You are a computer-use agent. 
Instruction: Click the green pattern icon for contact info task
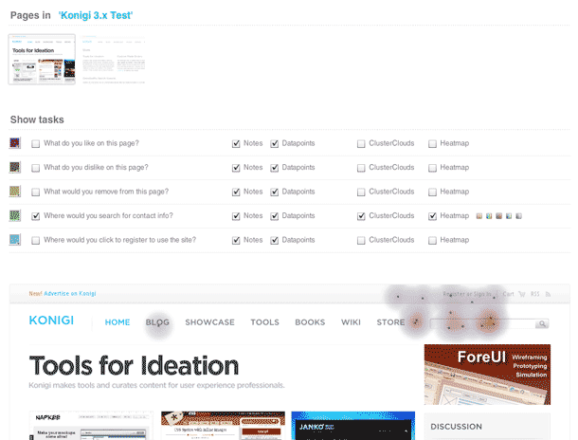(15, 216)
